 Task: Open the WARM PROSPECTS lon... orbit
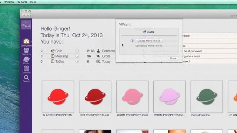[170, 97]
